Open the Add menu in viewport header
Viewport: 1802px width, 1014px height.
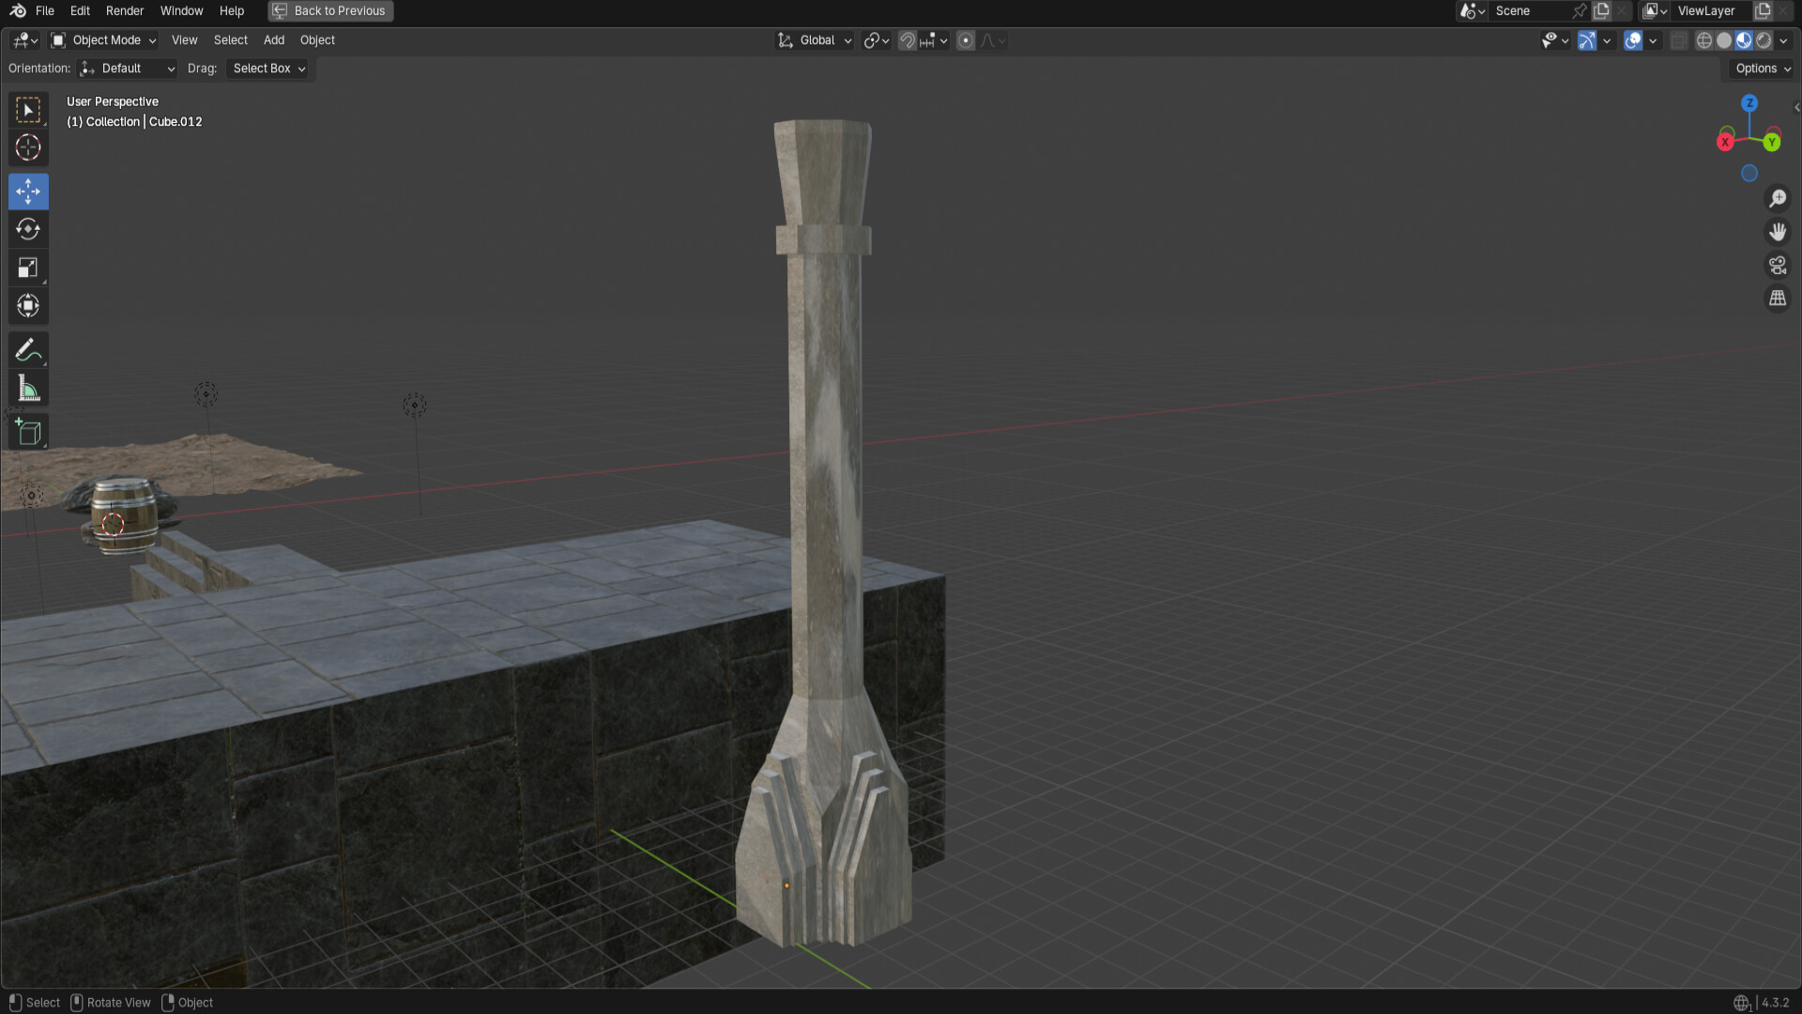tap(273, 40)
